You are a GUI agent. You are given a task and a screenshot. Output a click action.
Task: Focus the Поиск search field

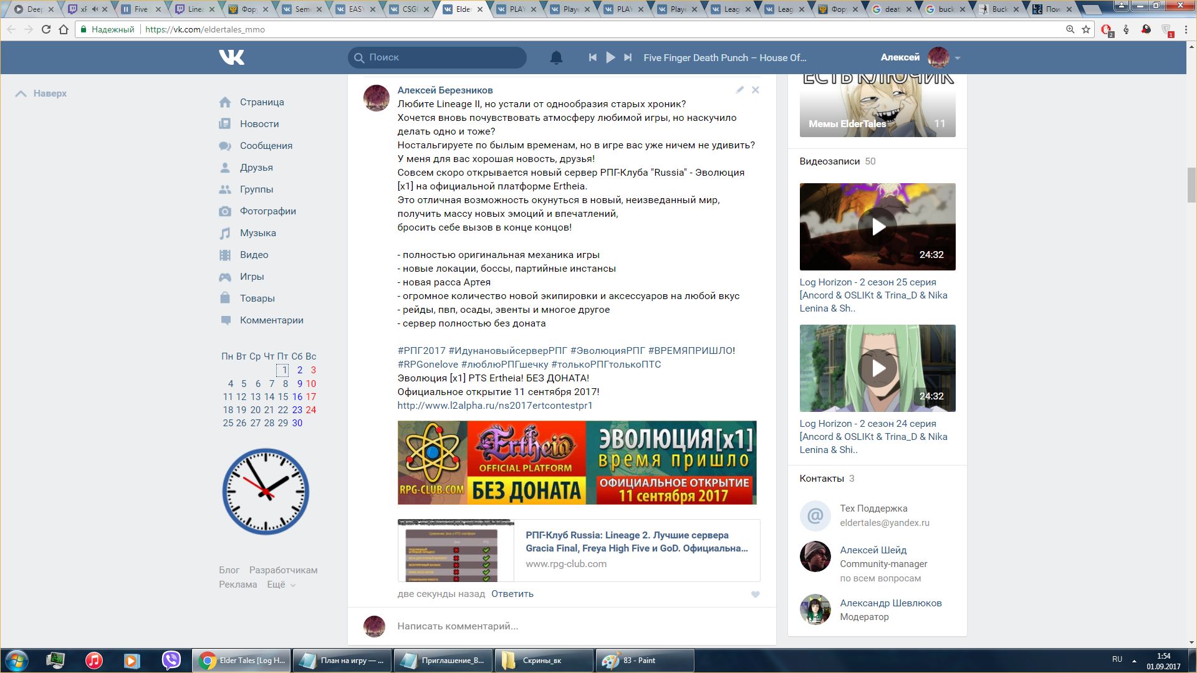tap(437, 57)
